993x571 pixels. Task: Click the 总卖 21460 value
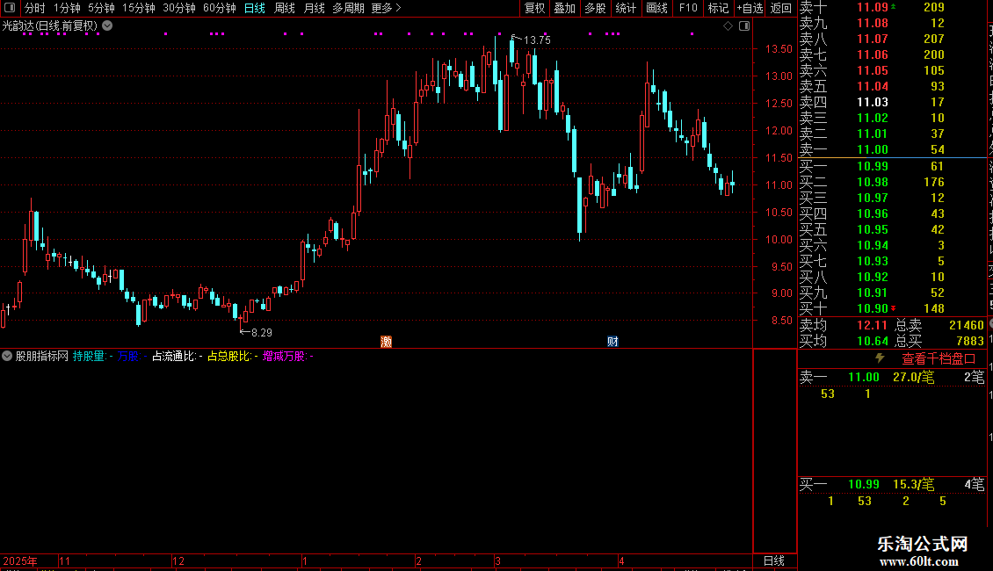967,325
